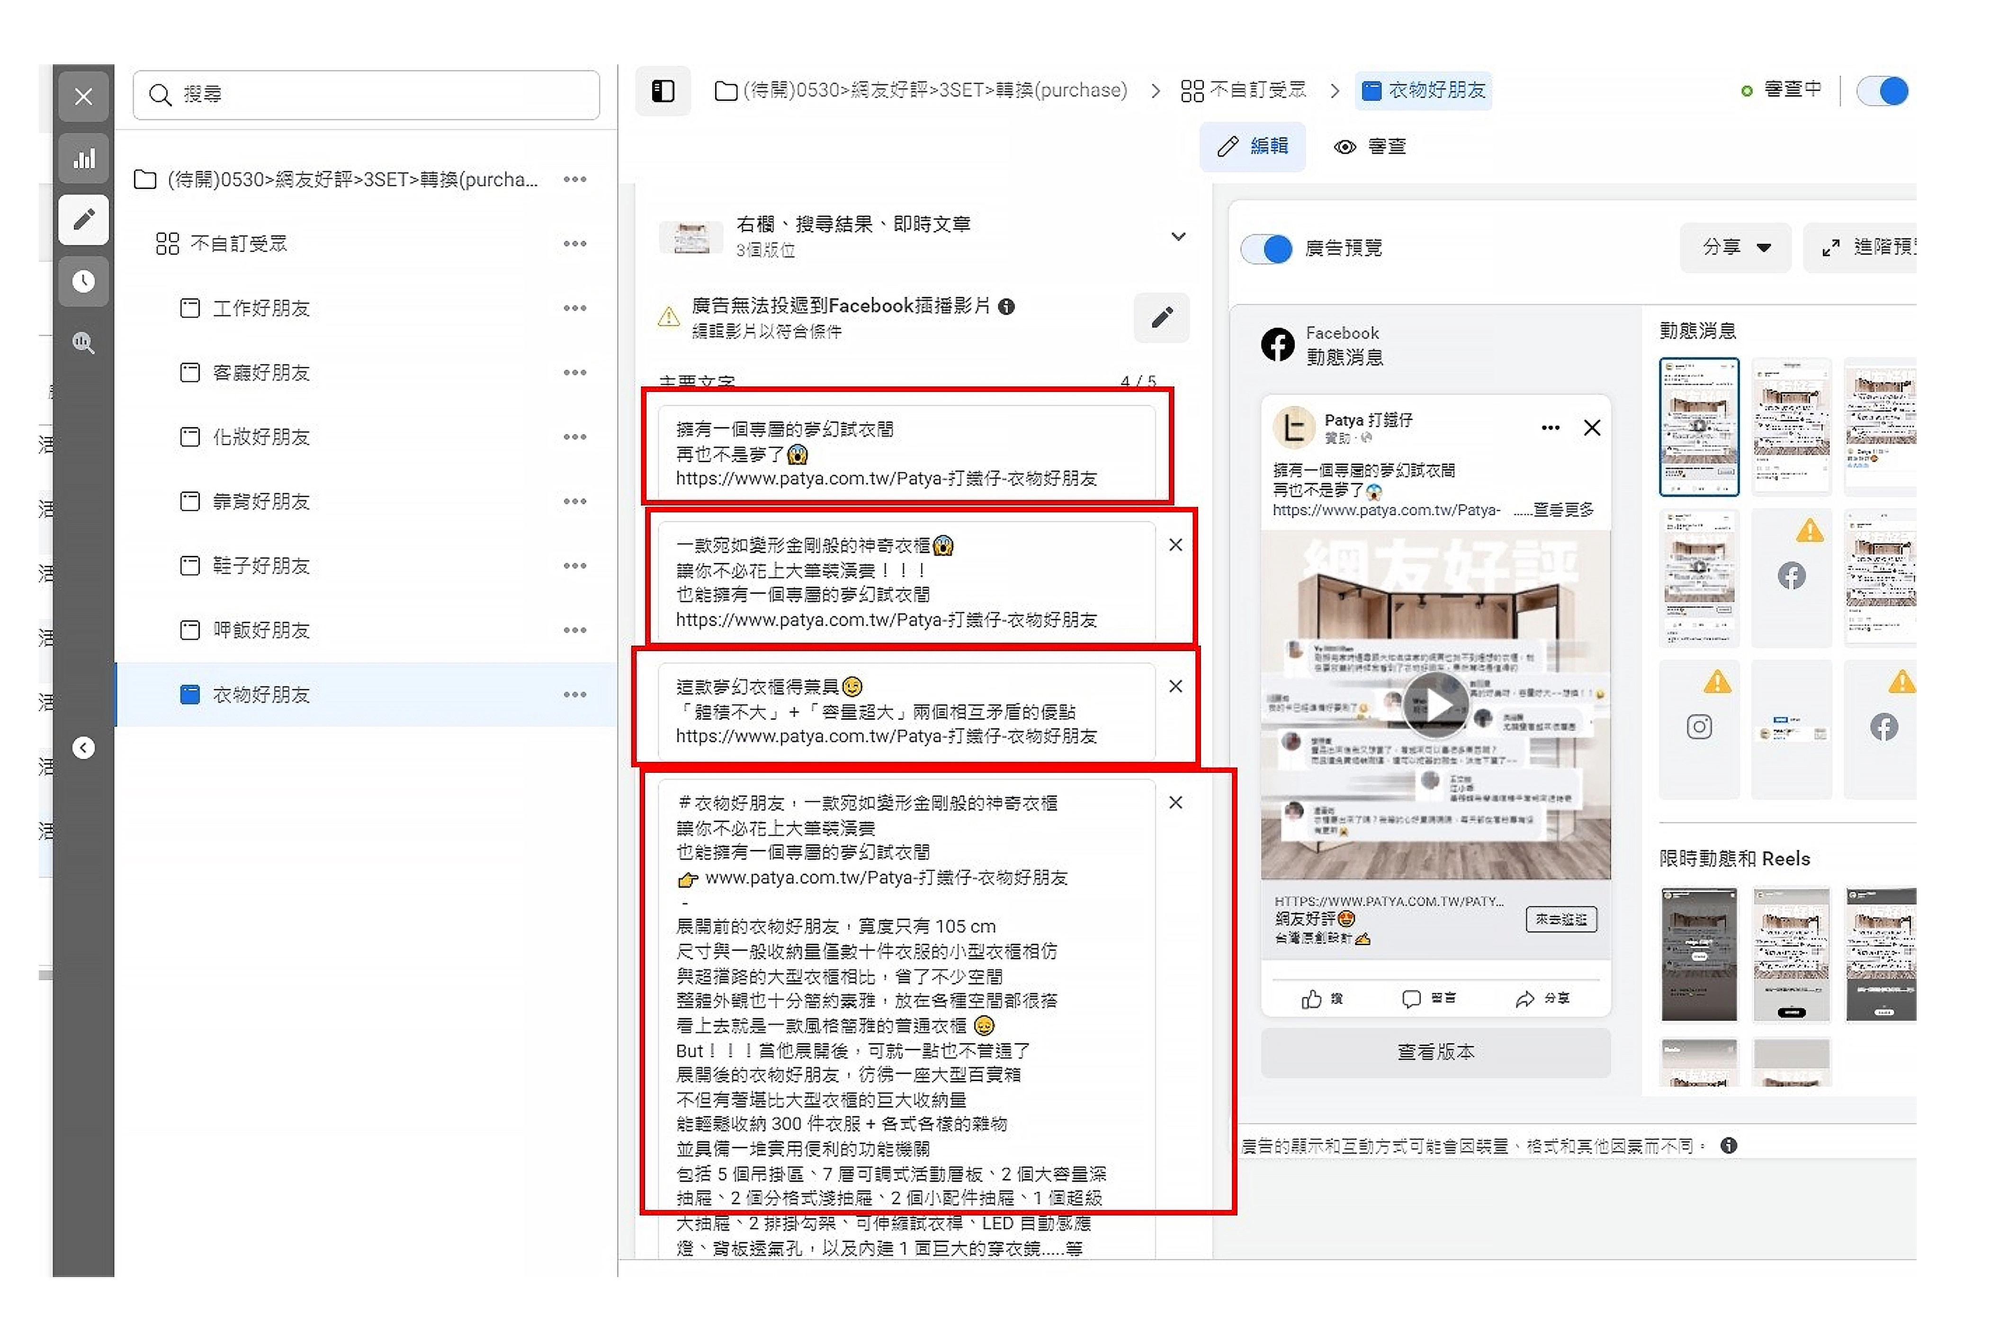Toggle the ad on/off switch near 審查中
This screenshot has width=2008, height=1341.
click(x=1882, y=90)
